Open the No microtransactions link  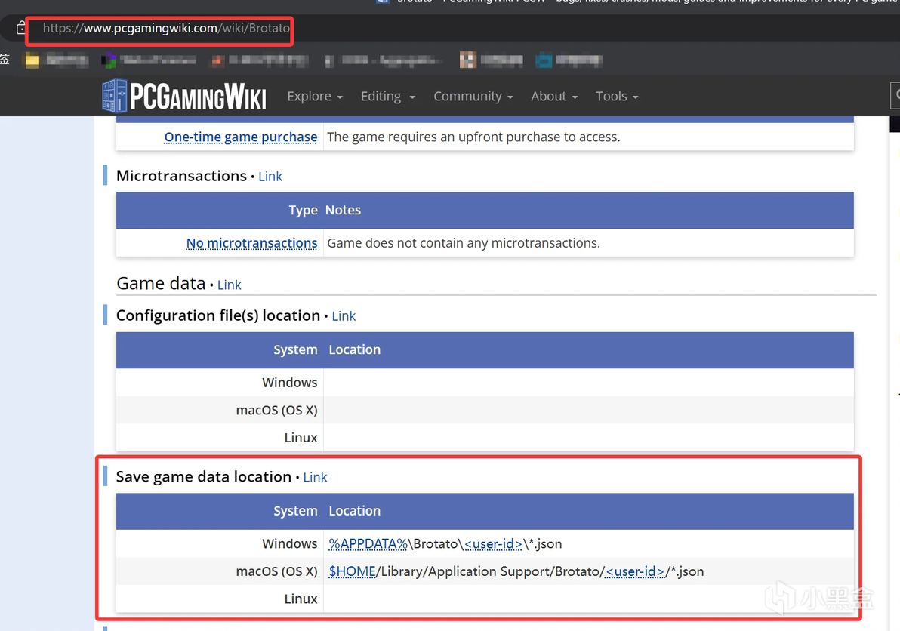(x=251, y=243)
